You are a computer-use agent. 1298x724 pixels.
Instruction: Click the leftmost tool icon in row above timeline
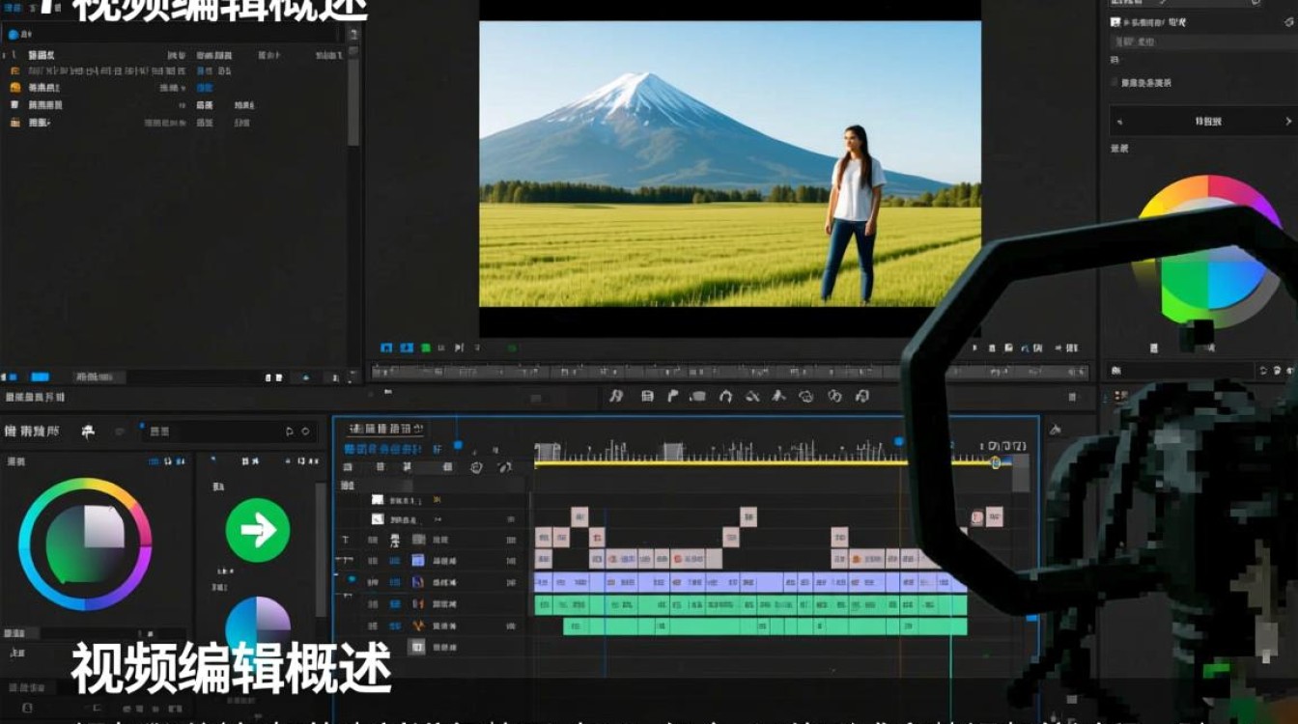pyautogui.click(x=616, y=396)
